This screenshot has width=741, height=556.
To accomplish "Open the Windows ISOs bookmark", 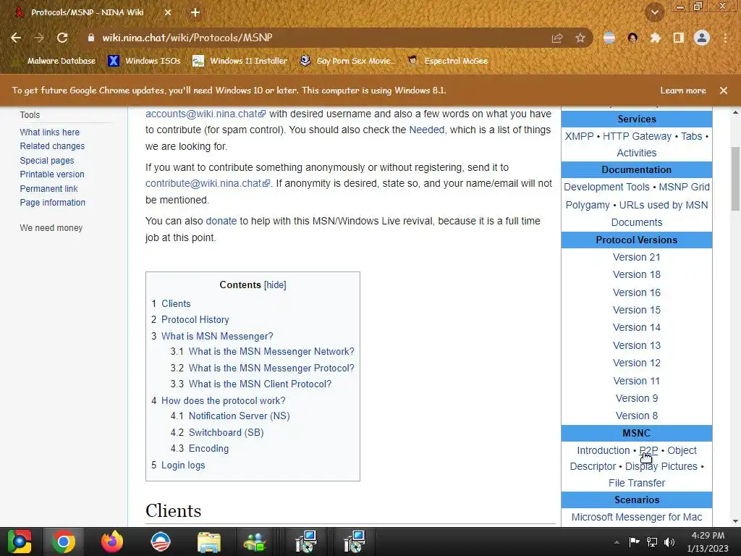I will [145, 61].
